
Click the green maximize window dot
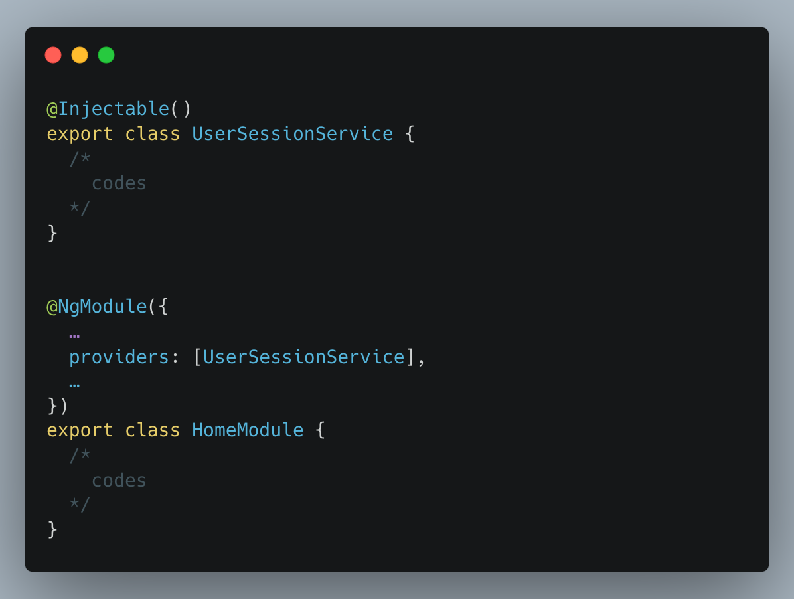[x=106, y=55]
